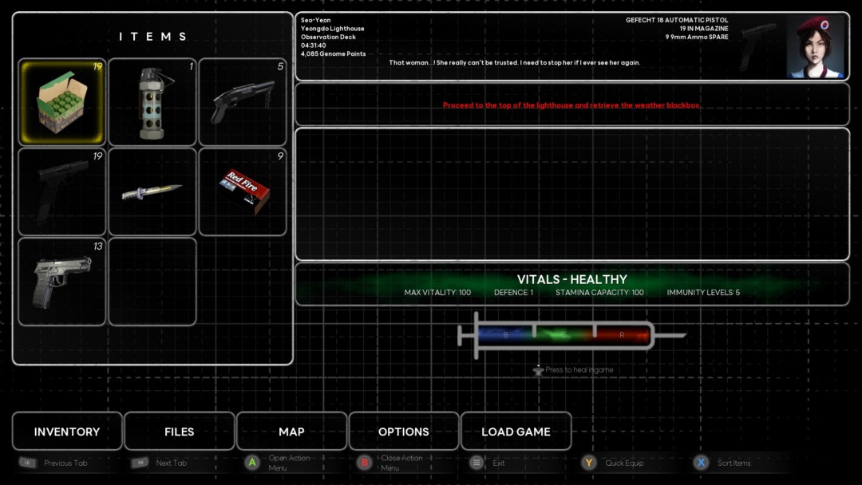
Task: Click the red R segment of the syringe
Action: click(623, 334)
